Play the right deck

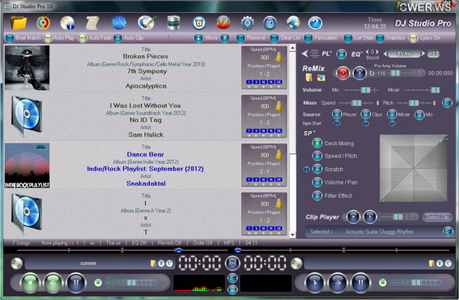[315, 283]
